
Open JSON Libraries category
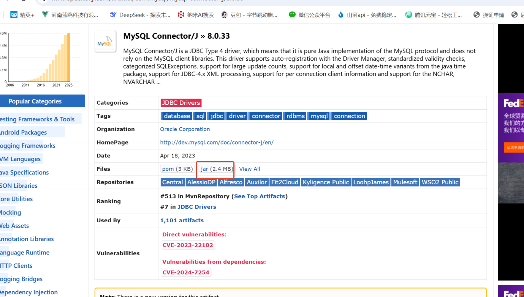click(19, 186)
